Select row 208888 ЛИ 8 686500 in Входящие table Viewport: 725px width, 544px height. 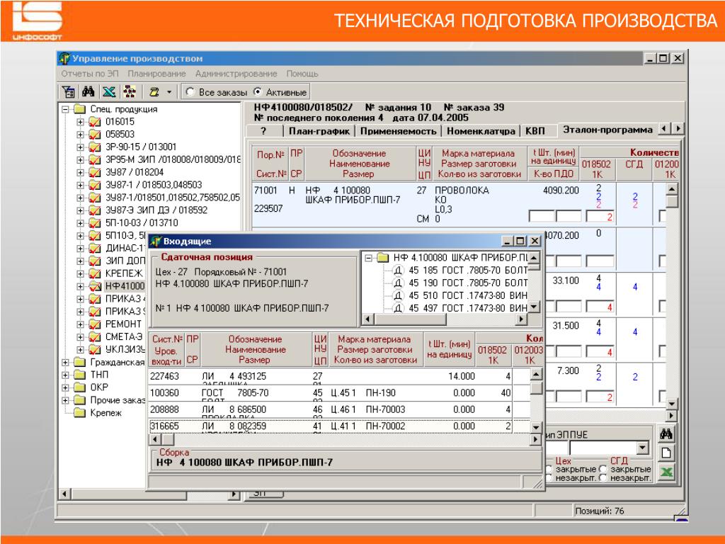339,409
